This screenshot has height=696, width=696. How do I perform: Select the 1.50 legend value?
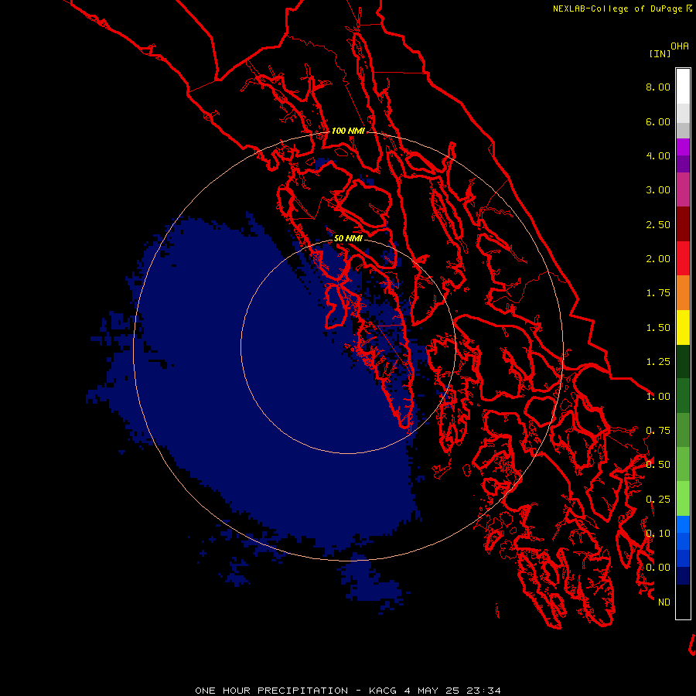[658, 328]
